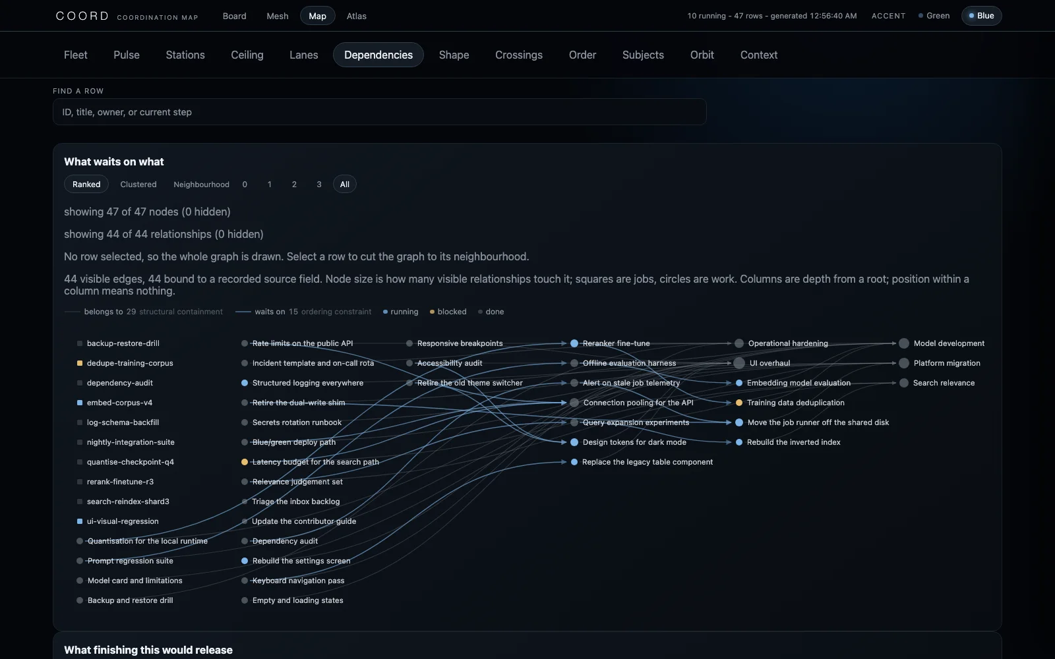Screen dimensions: 1055x659
Task: Click the Embedding model evaluation node circle
Action: (x=739, y=383)
